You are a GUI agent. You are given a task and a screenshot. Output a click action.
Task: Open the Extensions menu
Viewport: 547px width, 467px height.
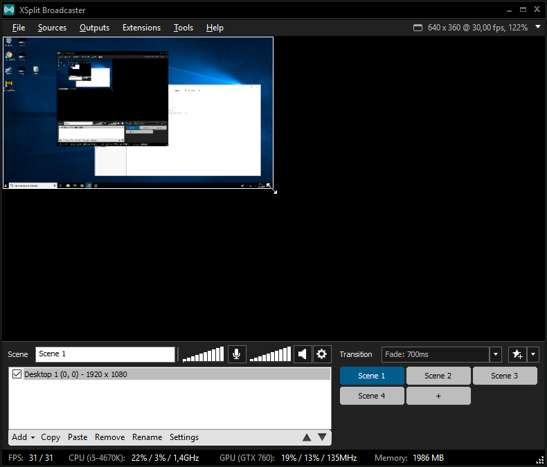point(141,28)
